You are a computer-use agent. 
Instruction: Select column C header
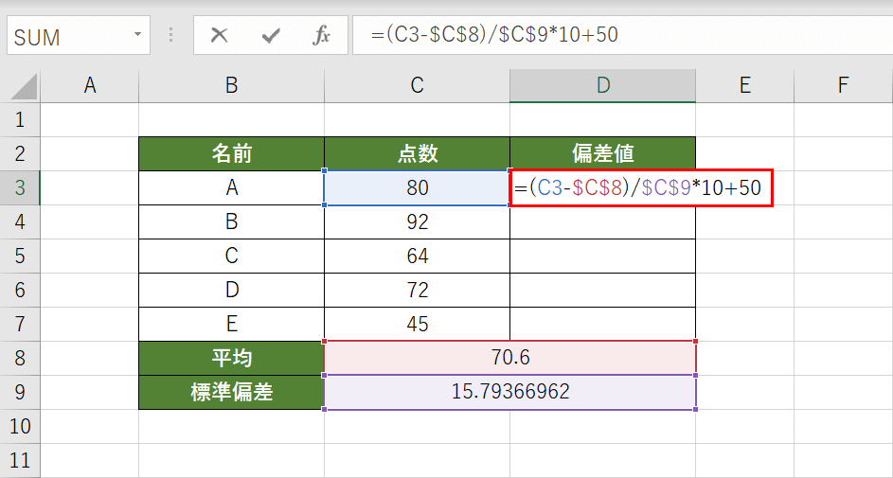[x=417, y=86]
